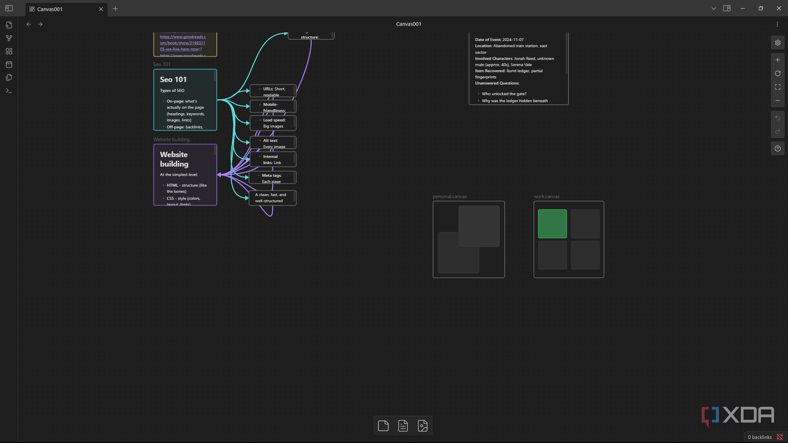Open graph view from the sidebar
788x443 pixels.
(9, 38)
